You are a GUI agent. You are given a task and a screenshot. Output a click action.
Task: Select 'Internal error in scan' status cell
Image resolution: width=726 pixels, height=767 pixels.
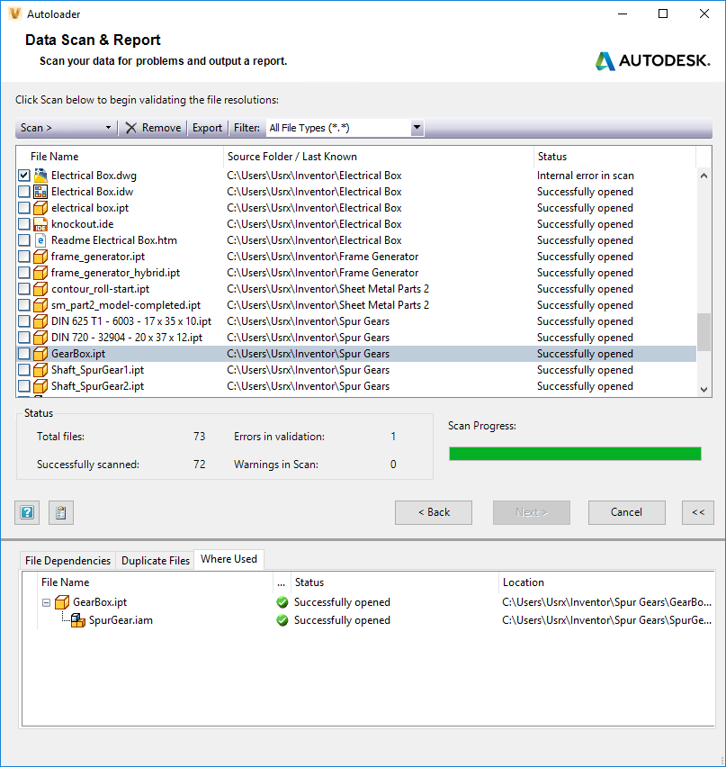point(585,176)
